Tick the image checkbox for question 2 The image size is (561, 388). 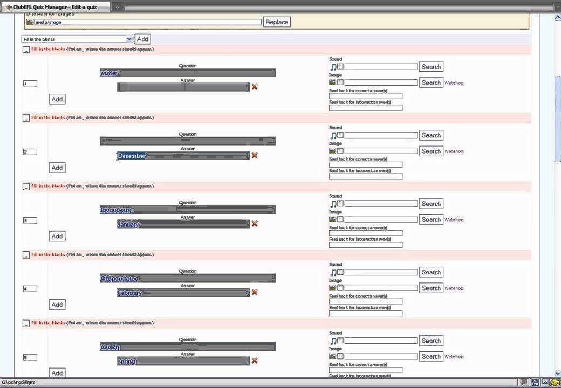click(x=340, y=151)
